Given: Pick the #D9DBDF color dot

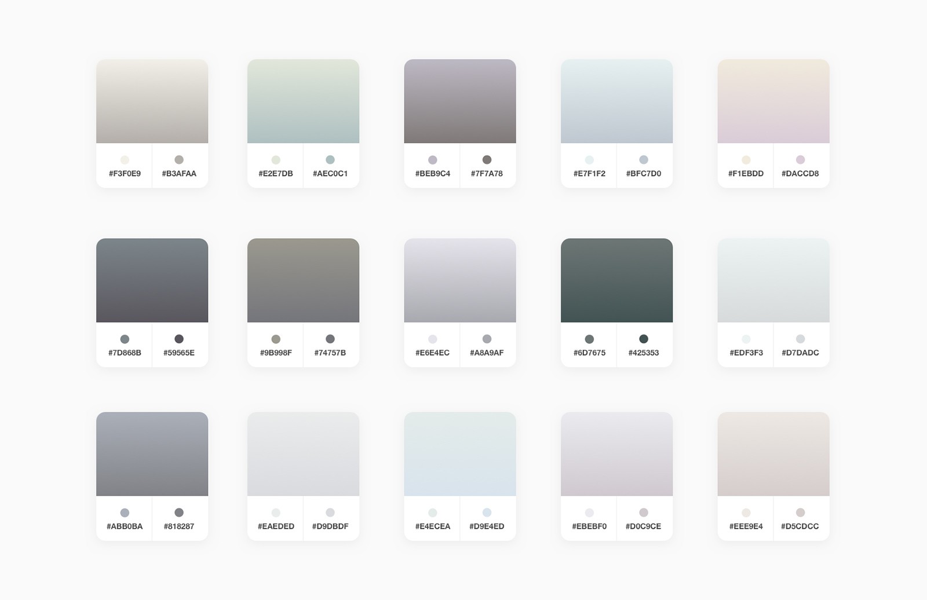Looking at the screenshot, I should click(x=330, y=513).
